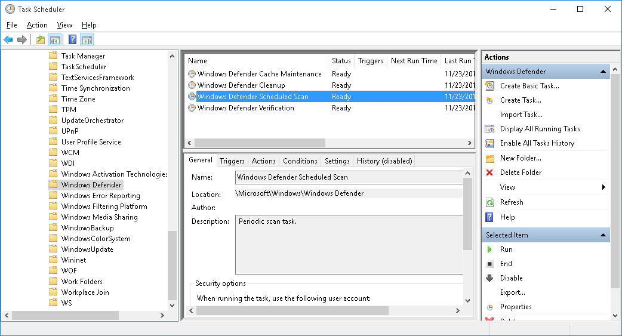Expand the View submenu arrow

603,187
